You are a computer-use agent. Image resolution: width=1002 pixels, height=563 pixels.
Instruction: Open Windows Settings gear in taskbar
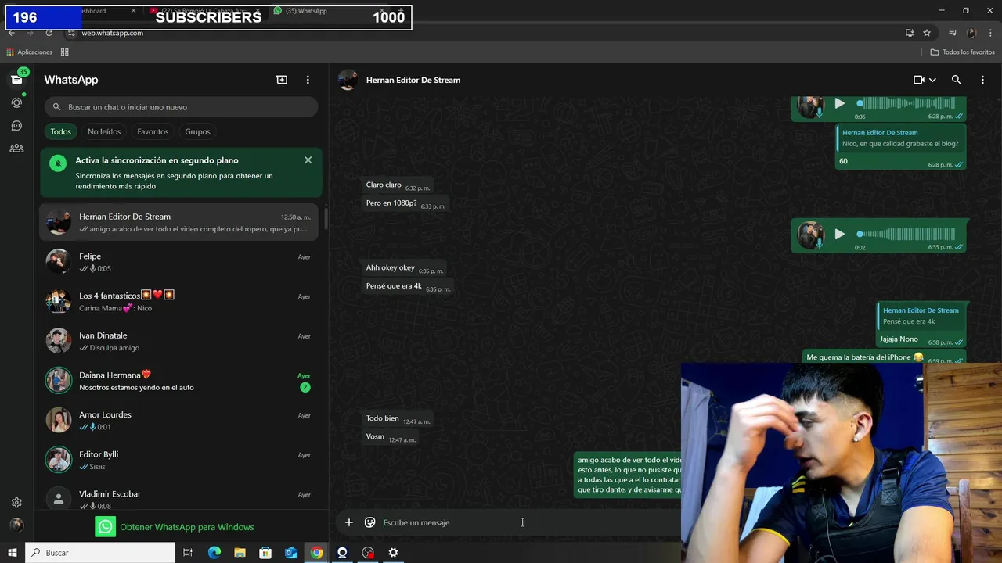393,553
